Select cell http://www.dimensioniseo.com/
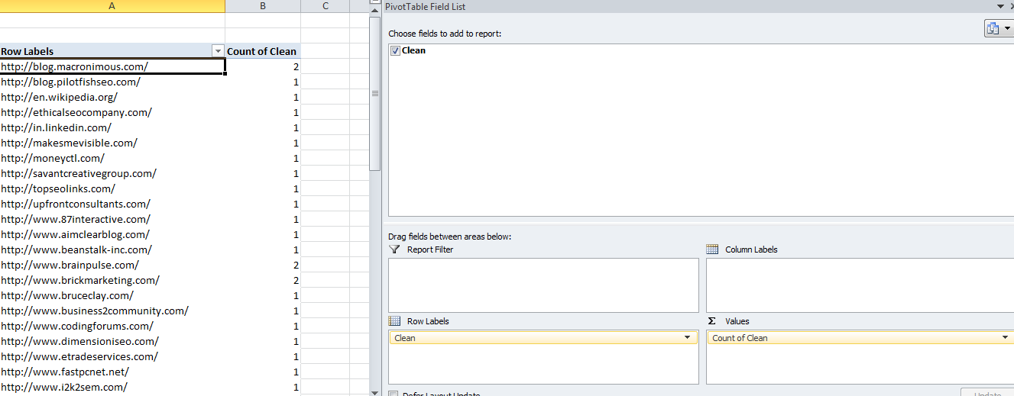The image size is (1014, 396). (112, 341)
